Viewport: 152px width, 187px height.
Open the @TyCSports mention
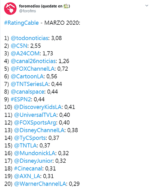(30, 138)
